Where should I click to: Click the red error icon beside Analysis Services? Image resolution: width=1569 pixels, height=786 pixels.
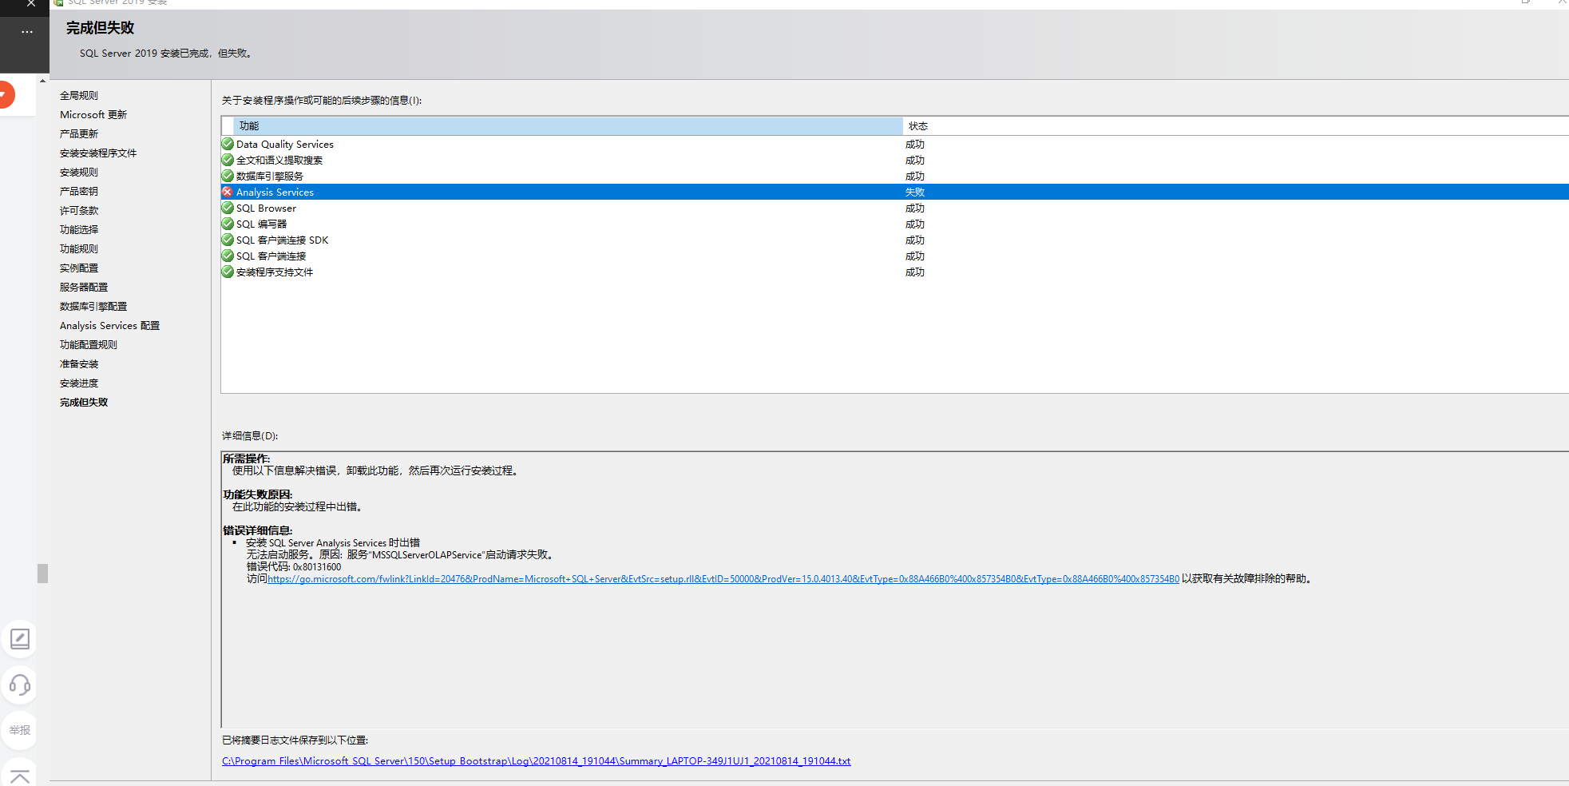227,192
